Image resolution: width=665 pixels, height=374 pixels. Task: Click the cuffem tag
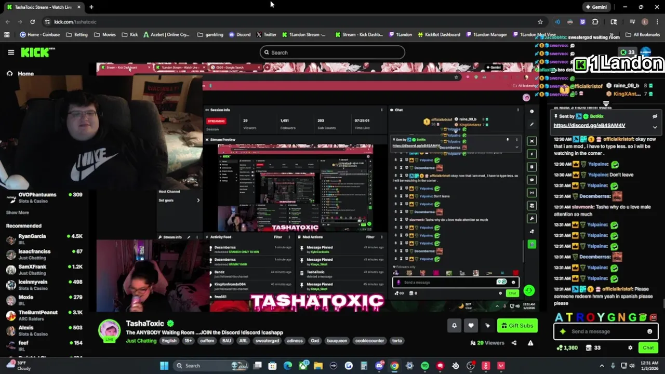(x=207, y=341)
